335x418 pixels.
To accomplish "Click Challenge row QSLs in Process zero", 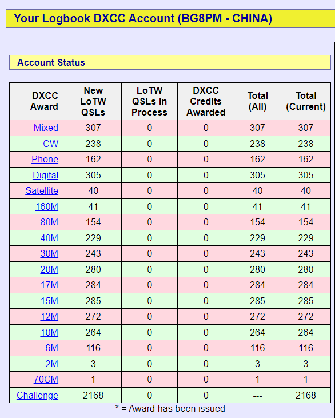I will (x=150, y=395).
